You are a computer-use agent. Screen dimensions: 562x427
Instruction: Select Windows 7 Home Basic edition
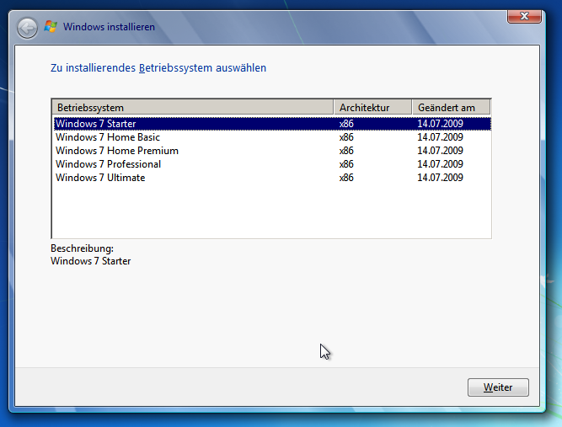click(107, 137)
